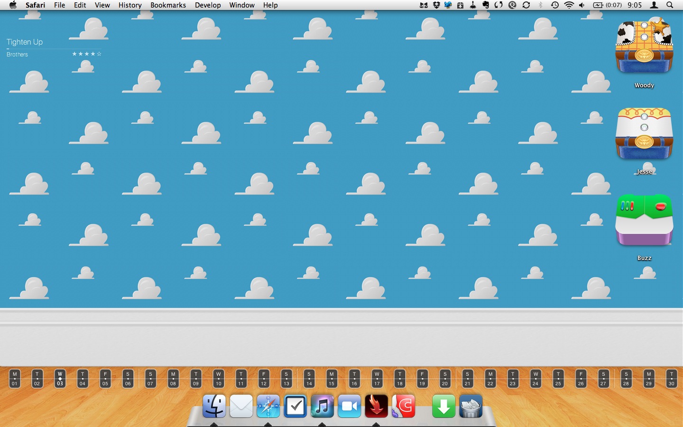This screenshot has height=427, width=683.
Task: Open the Buzz drive icon on desktop
Action: click(x=644, y=220)
